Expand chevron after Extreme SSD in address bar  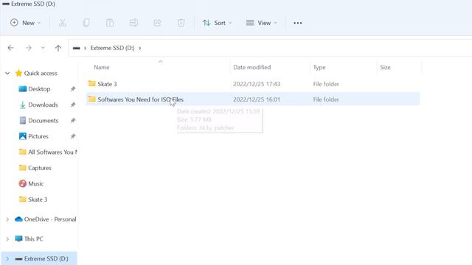point(140,48)
